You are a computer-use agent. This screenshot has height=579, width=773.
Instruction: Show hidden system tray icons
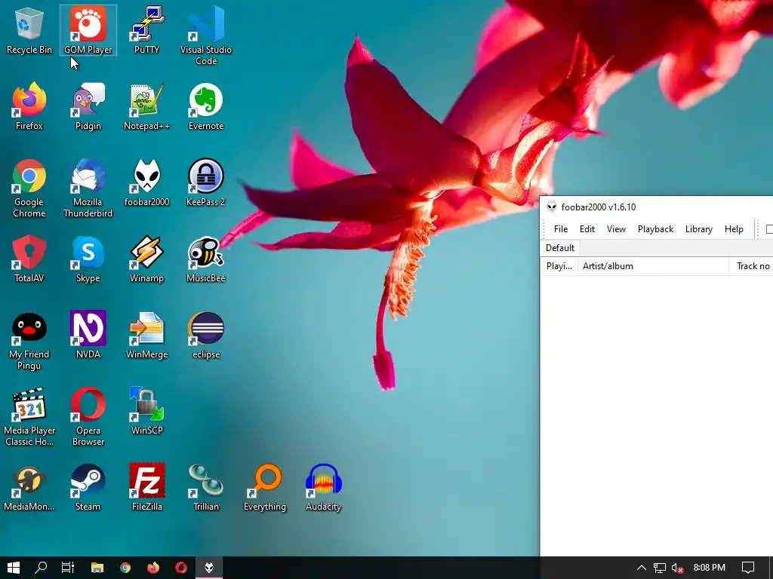pyautogui.click(x=642, y=568)
